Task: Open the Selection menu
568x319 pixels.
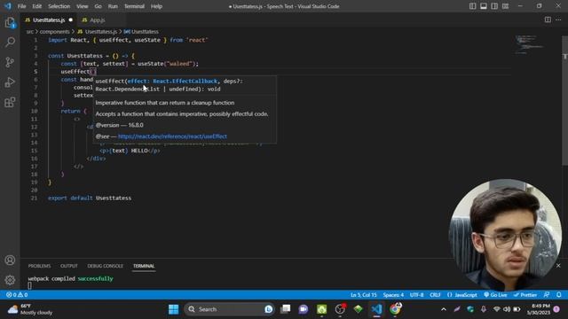Action: point(59,6)
